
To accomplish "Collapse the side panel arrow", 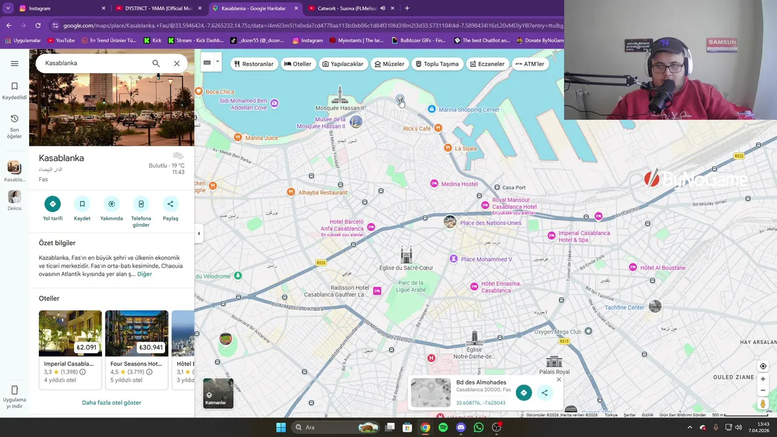I will click(x=198, y=234).
